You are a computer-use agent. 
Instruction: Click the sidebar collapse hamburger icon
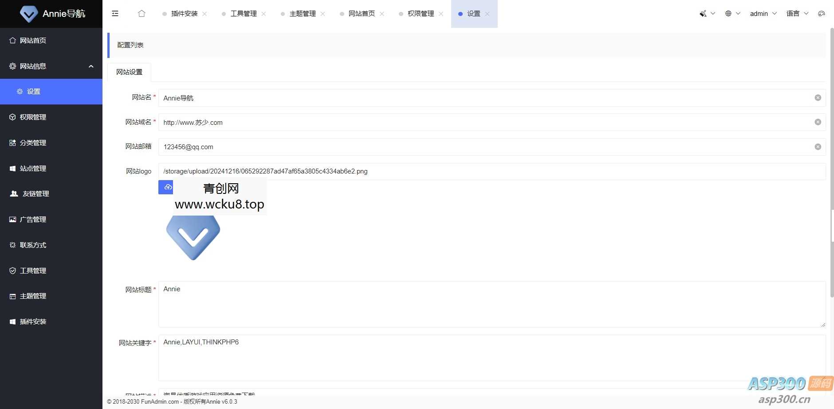[115, 13]
